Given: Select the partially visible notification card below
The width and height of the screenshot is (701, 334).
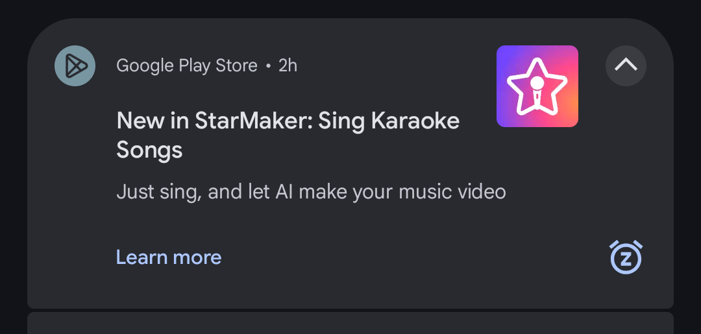Looking at the screenshot, I should pyautogui.click(x=350, y=323).
